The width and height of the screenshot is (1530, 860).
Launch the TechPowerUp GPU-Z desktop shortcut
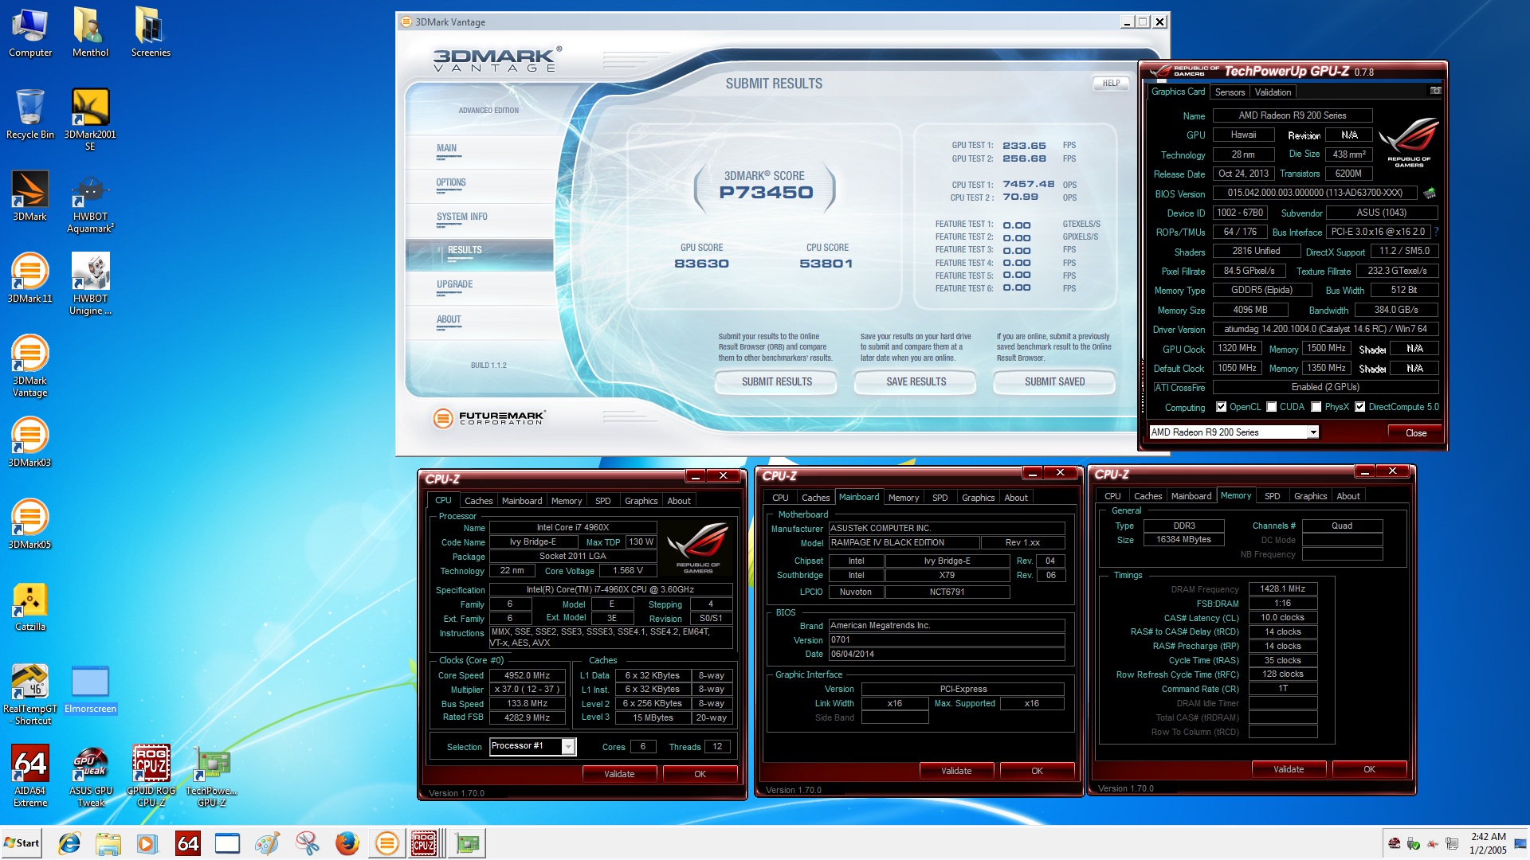click(211, 776)
